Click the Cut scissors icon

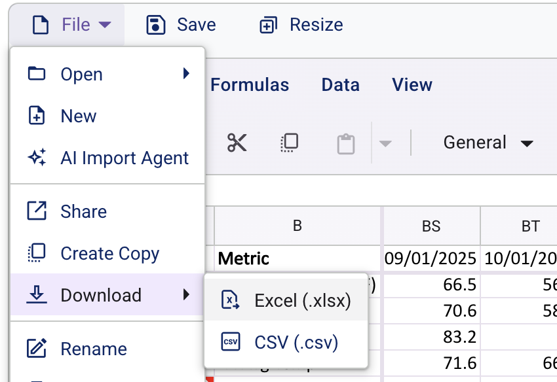click(237, 143)
